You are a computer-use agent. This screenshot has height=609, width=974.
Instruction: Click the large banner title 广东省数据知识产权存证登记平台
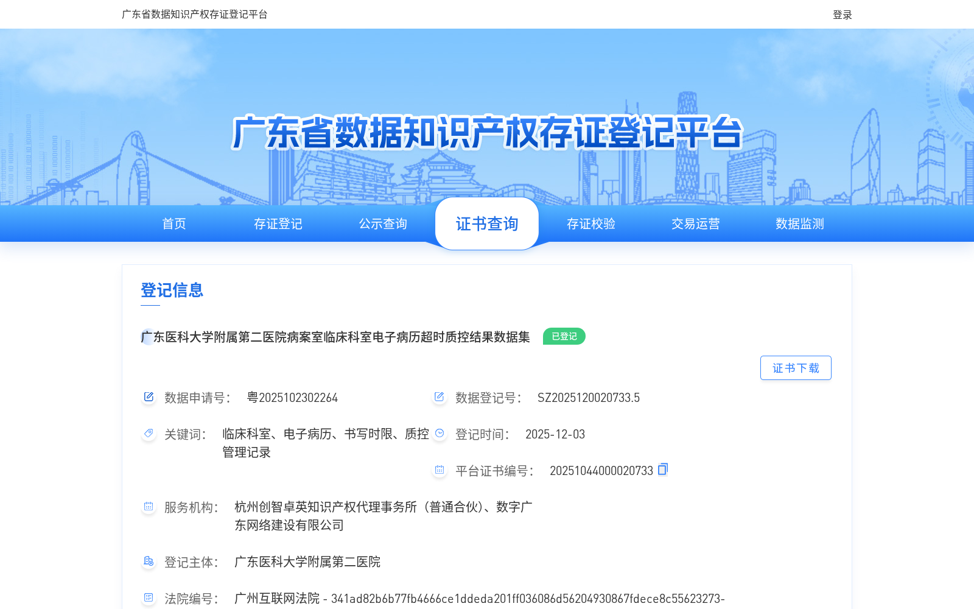[x=487, y=132]
